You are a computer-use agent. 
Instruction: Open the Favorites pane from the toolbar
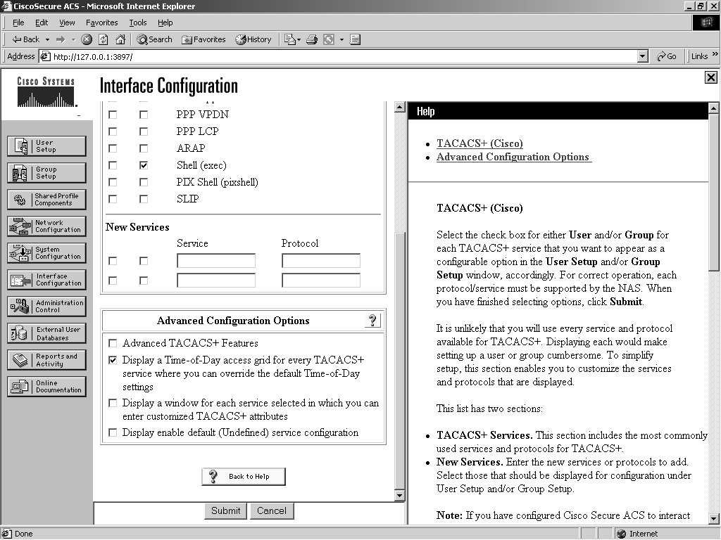(x=203, y=39)
